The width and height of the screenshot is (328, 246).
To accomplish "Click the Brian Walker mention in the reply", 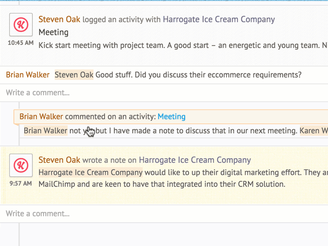I will 46,131.
